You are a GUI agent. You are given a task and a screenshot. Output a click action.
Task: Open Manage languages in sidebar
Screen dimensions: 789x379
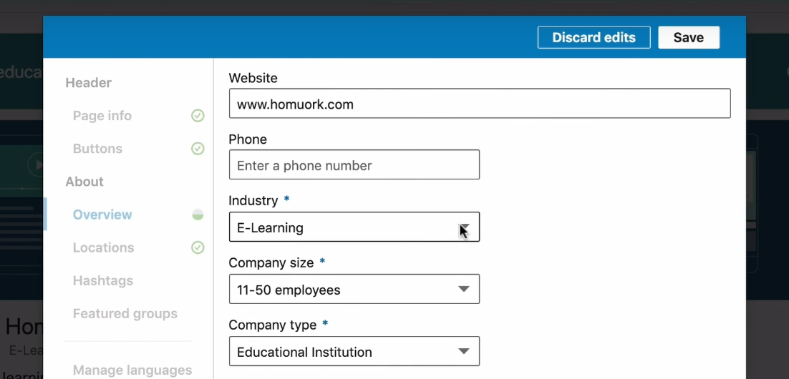[x=132, y=370]
